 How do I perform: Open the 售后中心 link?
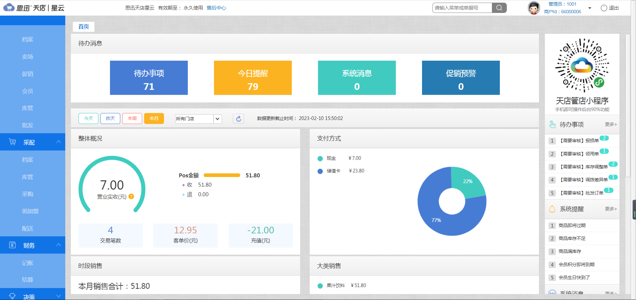point(216,8)
